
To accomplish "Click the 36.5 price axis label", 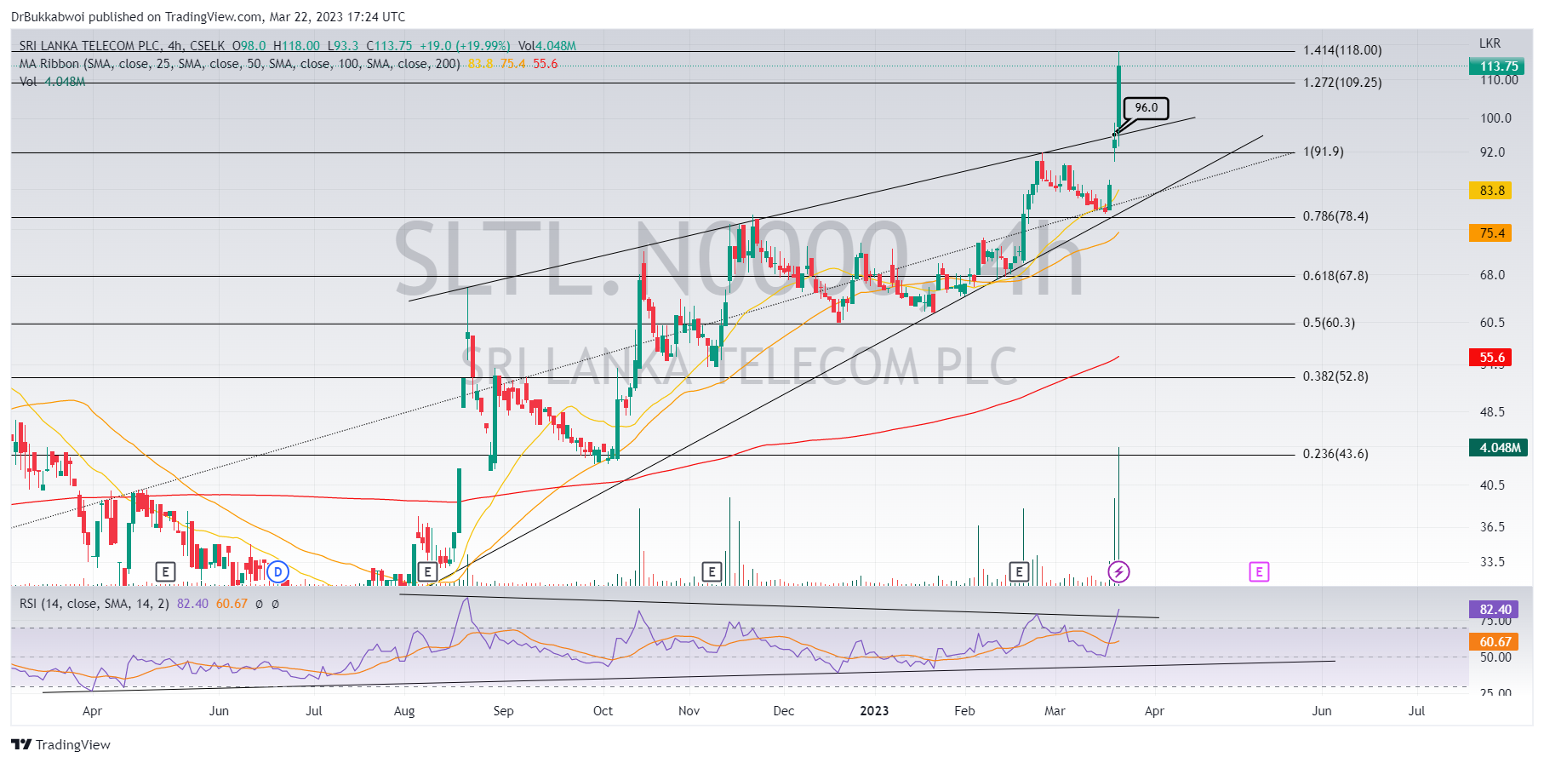I will coord(1492,527).
